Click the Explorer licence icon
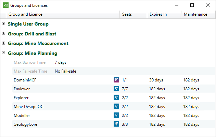The width and height of the screenshot is (216, 137). pyautogui.click(x=116, y=98)
